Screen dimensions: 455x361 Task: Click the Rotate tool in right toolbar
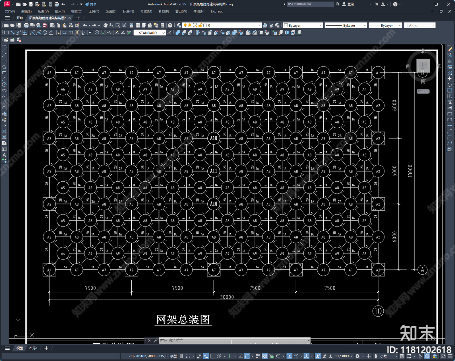pyautogui.click(x=450, y=84)
